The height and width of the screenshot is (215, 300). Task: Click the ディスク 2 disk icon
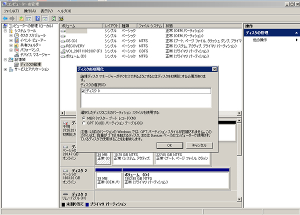(65, 170)
